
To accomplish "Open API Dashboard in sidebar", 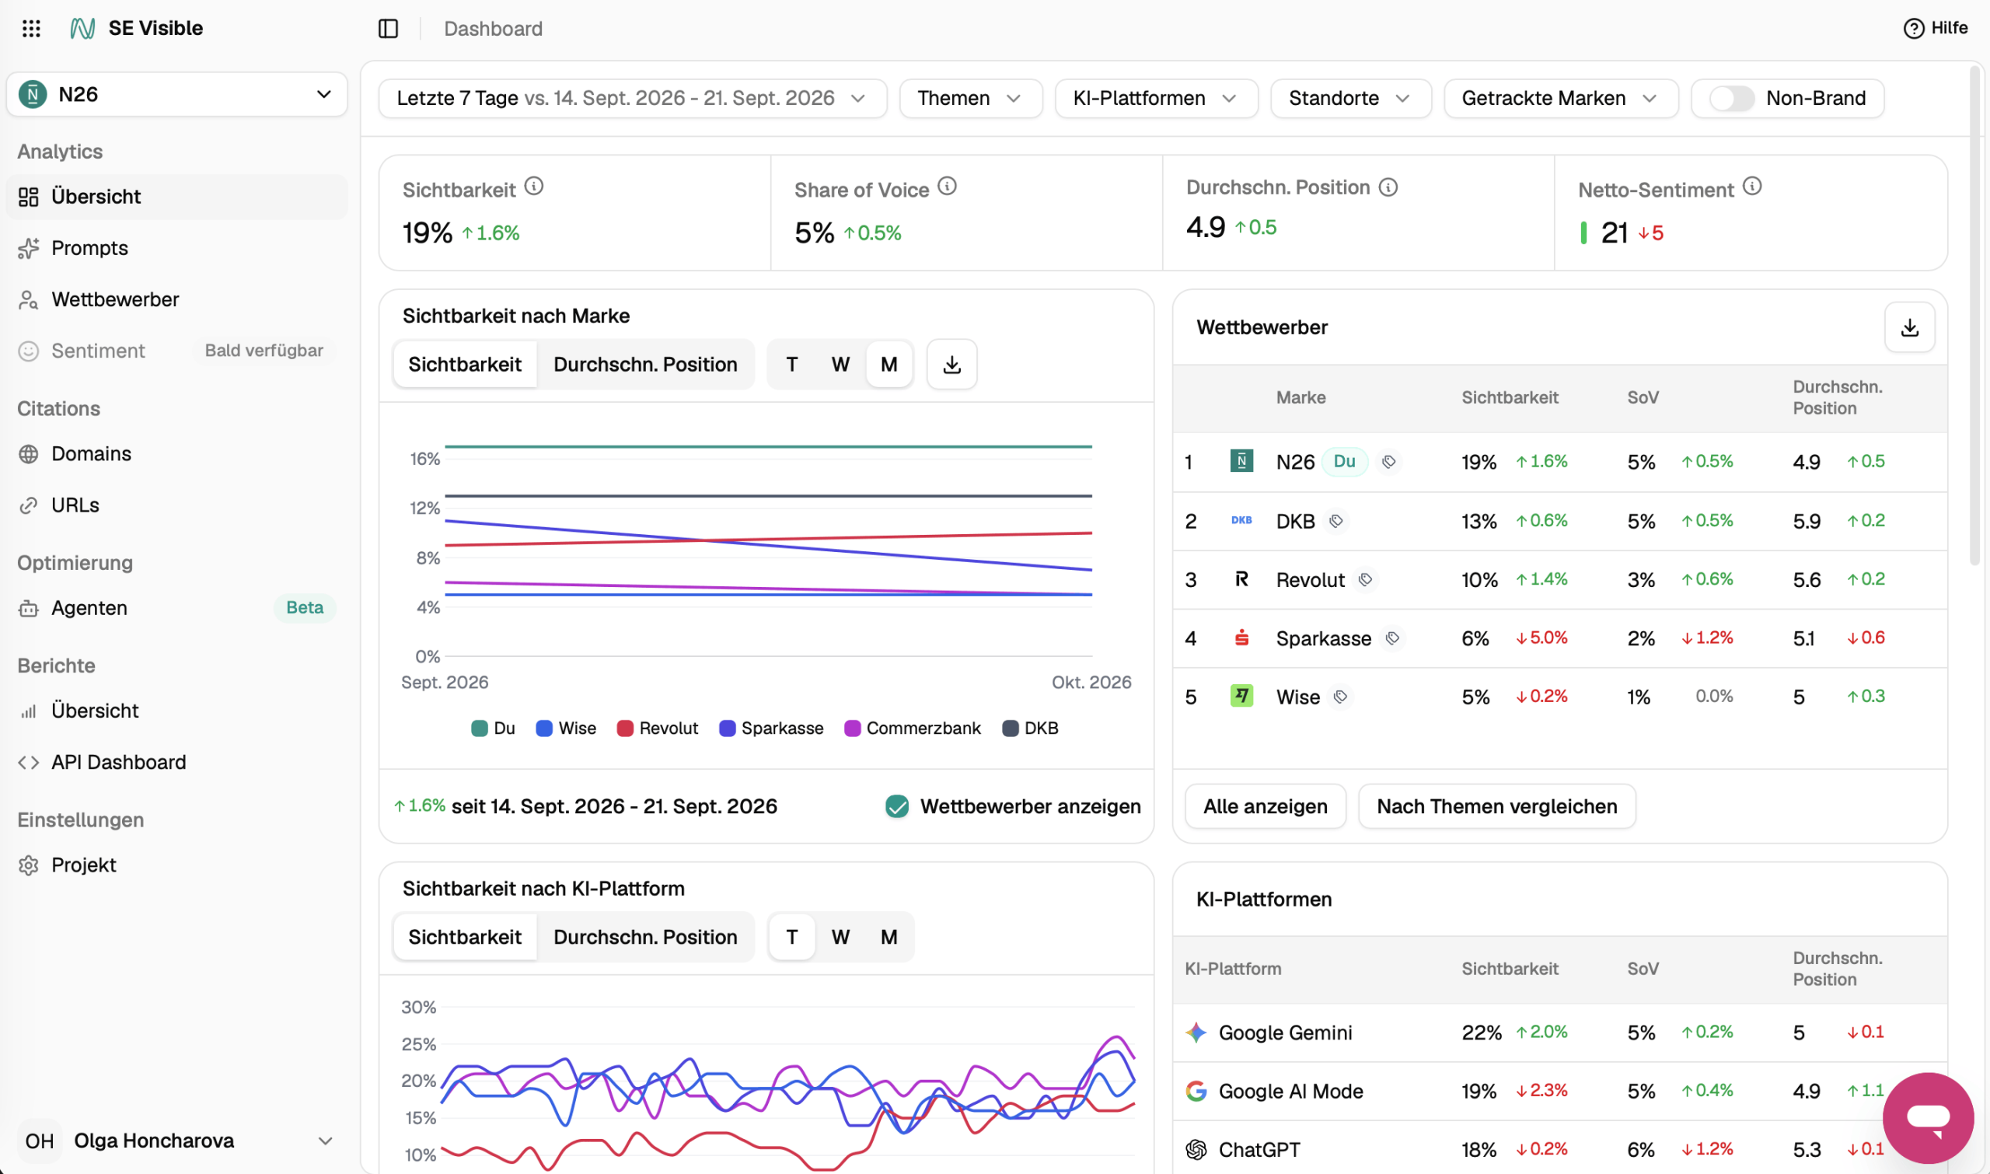I will (176, 762).
